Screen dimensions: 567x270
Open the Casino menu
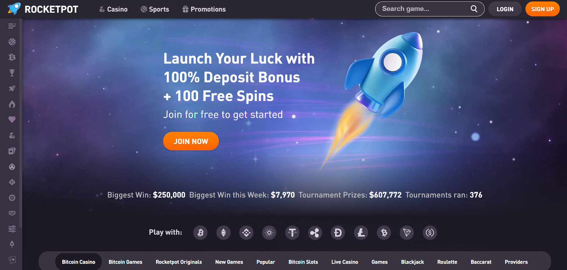113,9
